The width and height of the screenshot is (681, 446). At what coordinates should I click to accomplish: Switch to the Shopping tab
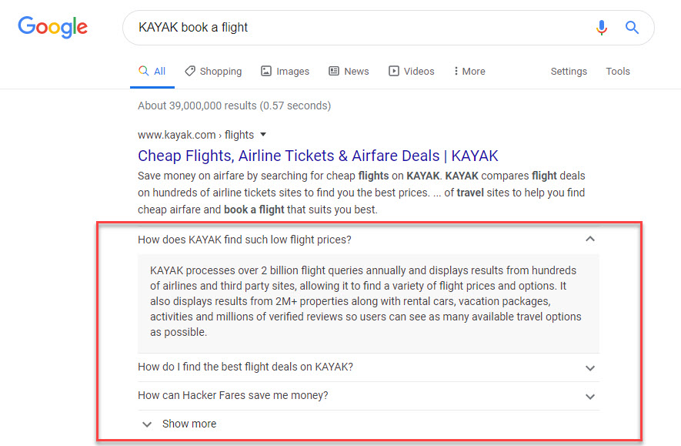pos(220,71)
